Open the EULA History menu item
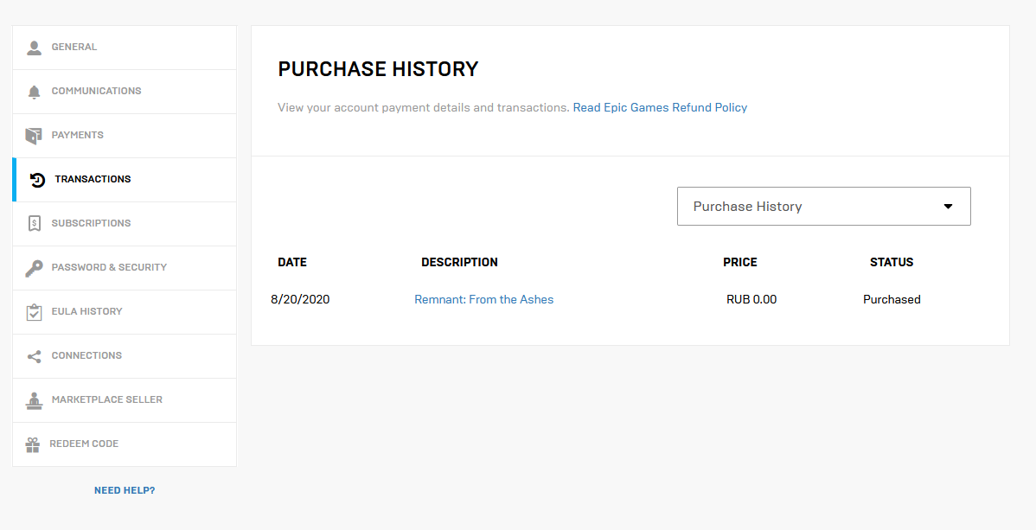The width and height of the screenshot is (1036, 530). click(86, 311)
